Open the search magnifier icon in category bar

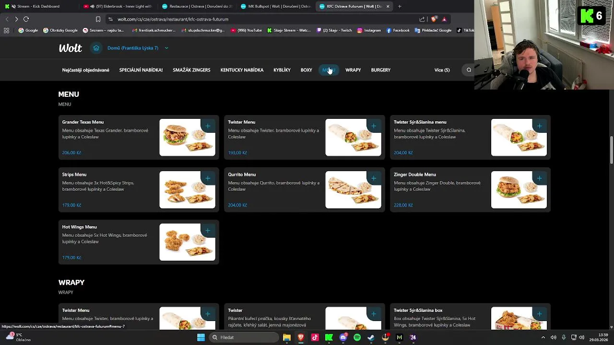[469, 70]
